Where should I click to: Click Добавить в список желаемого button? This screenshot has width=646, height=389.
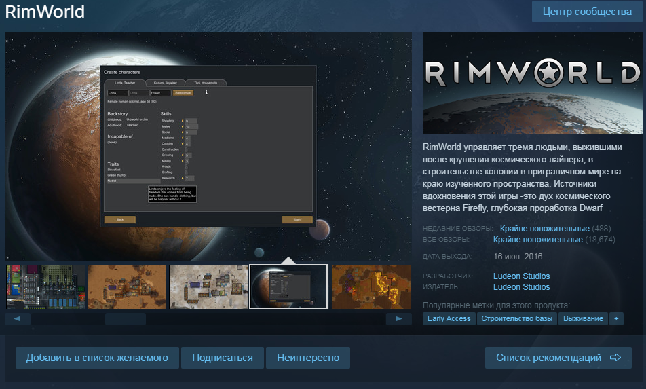(x=97, y=358)
